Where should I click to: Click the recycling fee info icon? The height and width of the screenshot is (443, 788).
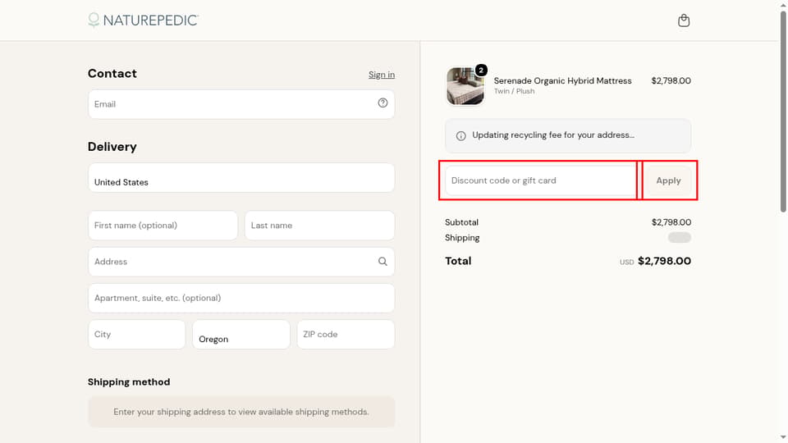[x=460, y=135]
